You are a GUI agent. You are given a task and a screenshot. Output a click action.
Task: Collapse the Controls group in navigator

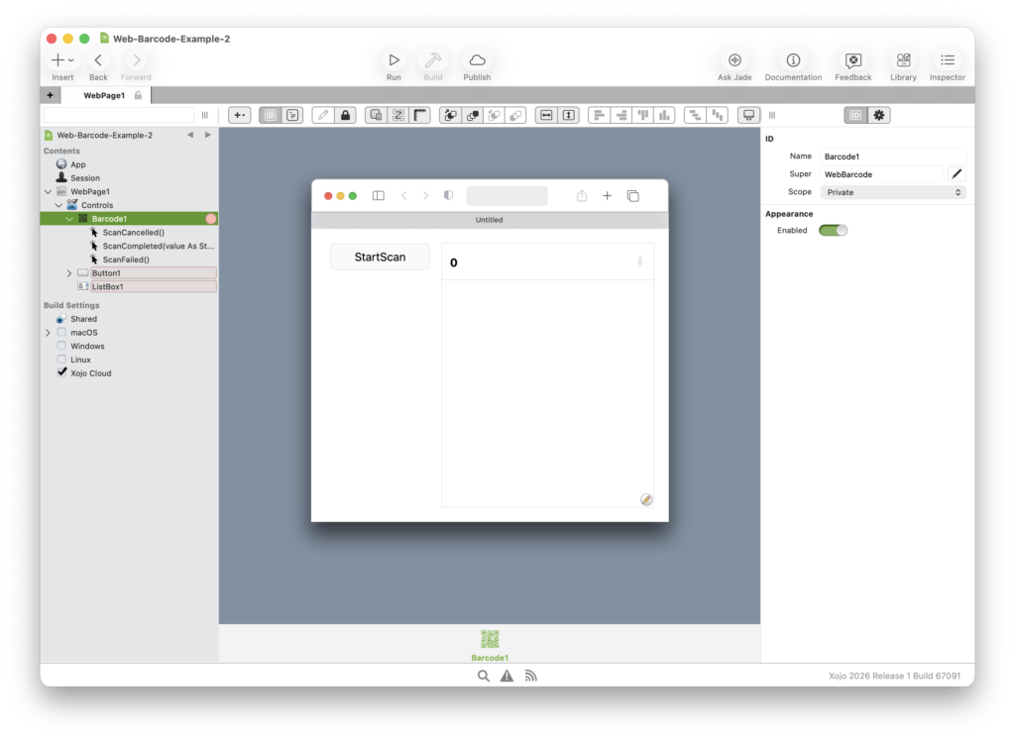coord(58,205)
